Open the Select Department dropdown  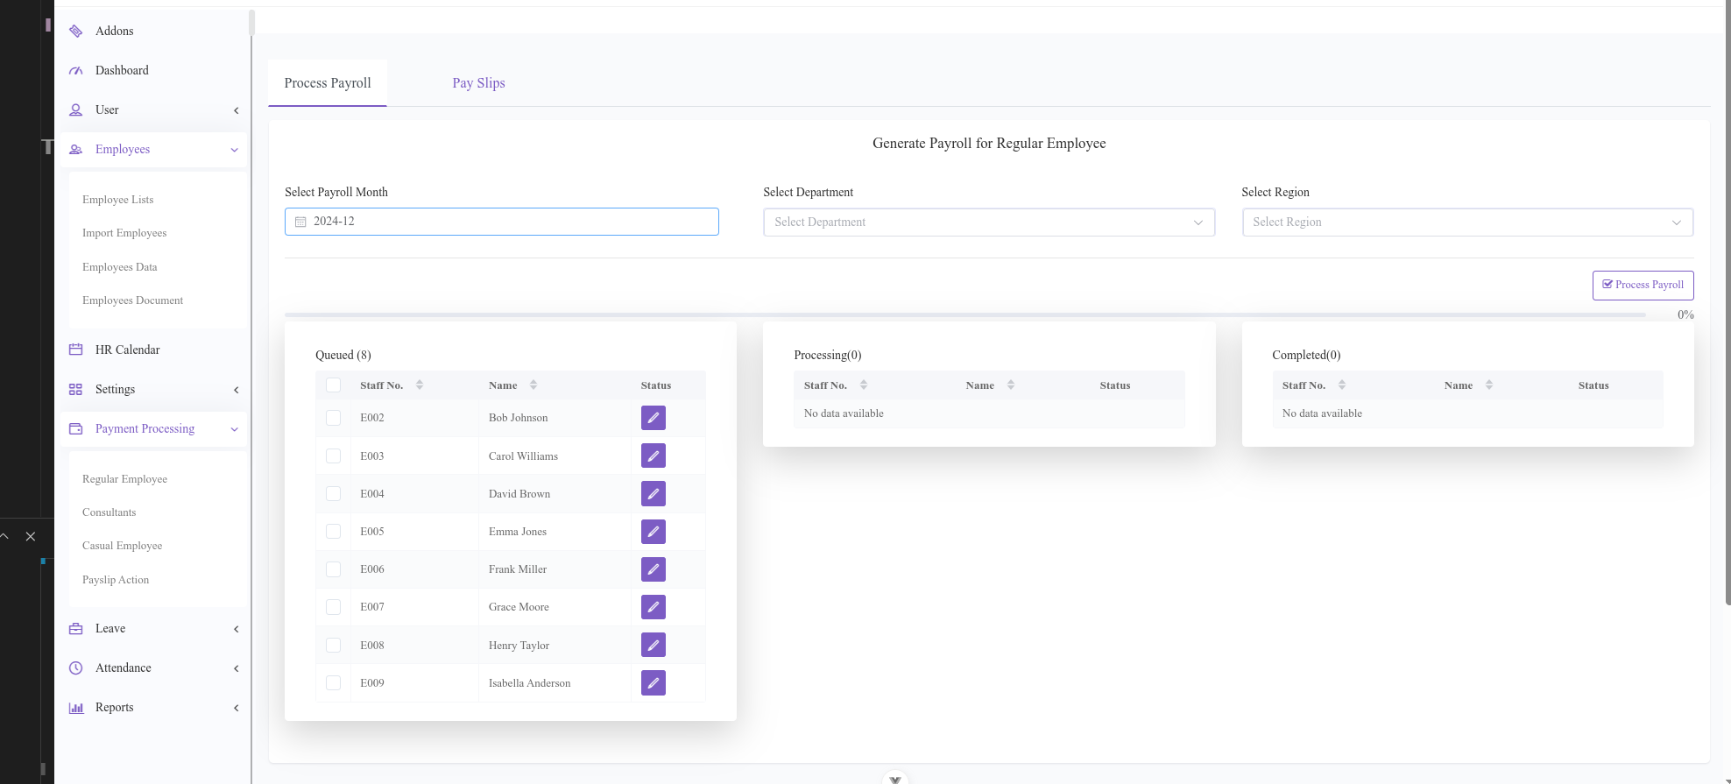click(988, 222)
